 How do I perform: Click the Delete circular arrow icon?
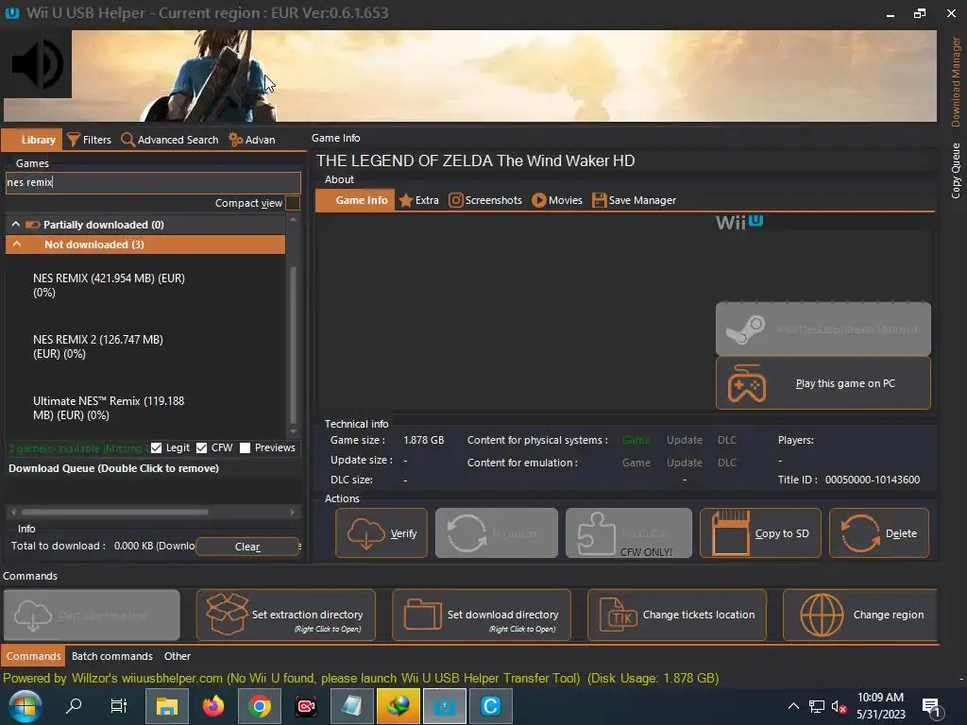pos(860,533)
